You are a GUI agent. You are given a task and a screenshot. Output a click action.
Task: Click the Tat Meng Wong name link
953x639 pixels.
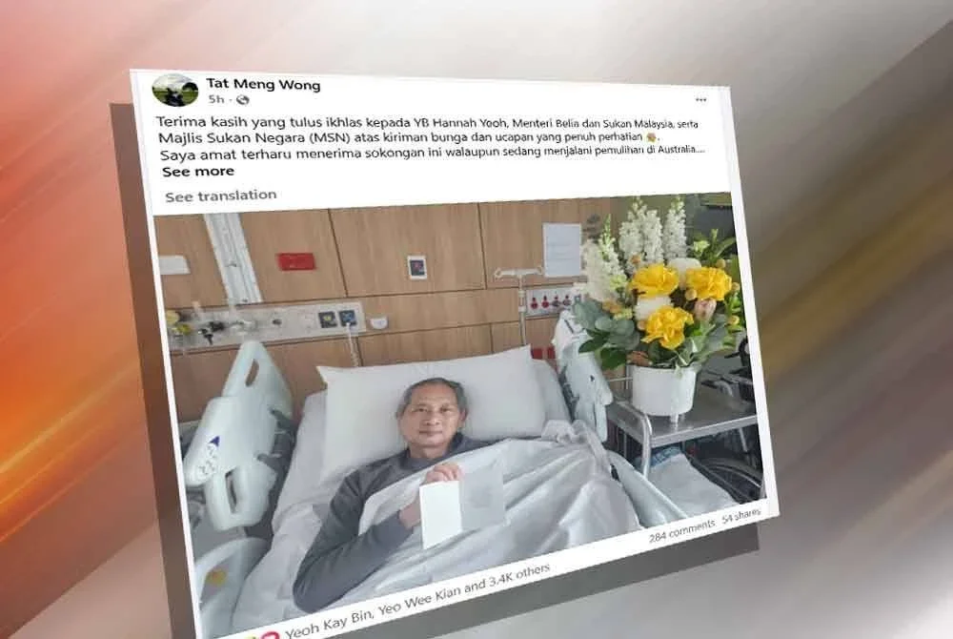pyautogui.click(x=263, y=84)
